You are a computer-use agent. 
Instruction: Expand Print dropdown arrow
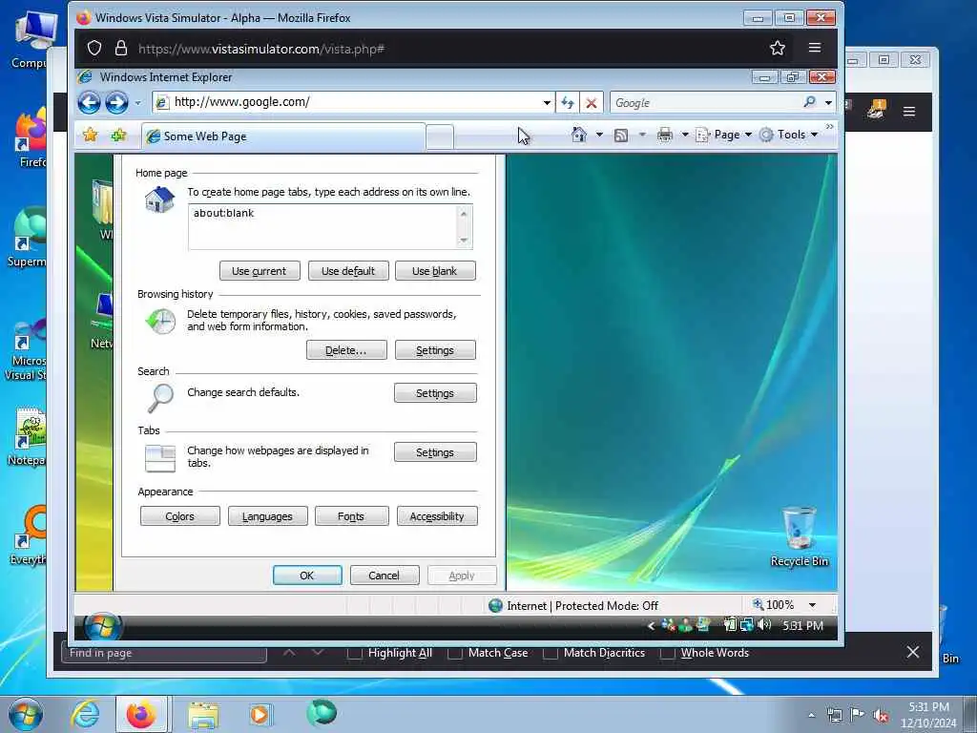(x=684, y=135)
